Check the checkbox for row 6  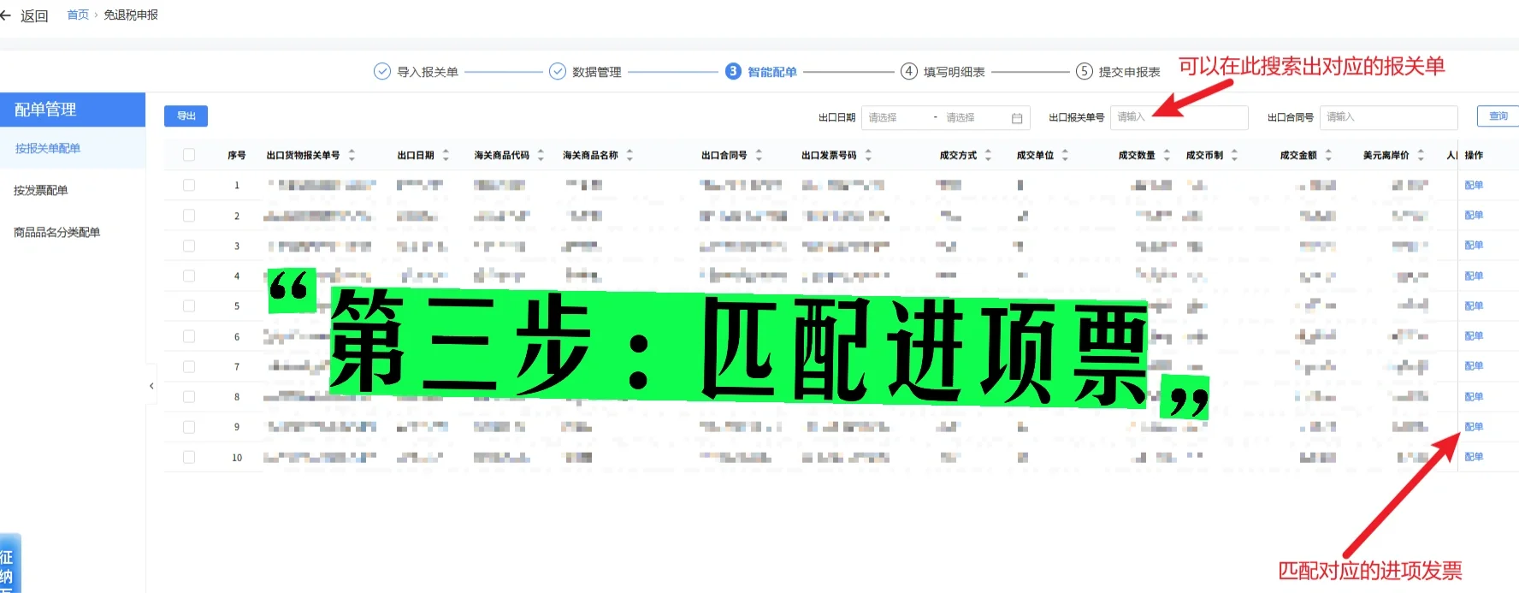pos(189,336)
